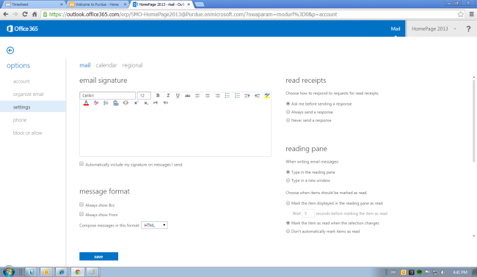This screenshot has width=477, height=277.
Task: Switch to the mail tab
Action: (x=85, y=65)
